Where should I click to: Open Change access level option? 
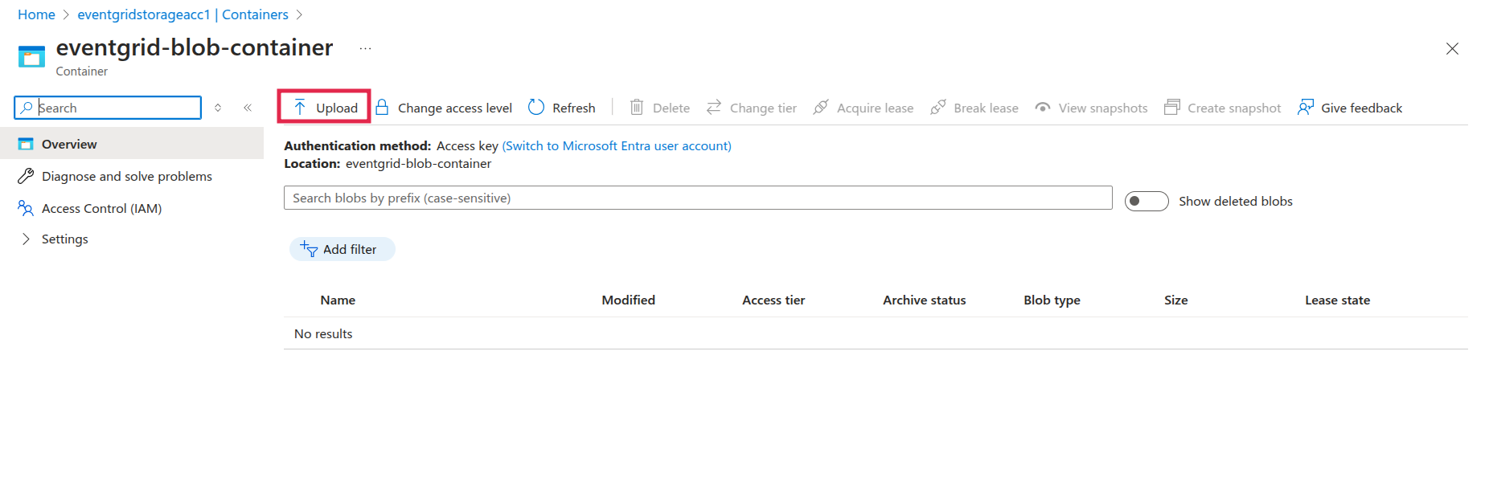pyautogui.click(x=444, y=108)
